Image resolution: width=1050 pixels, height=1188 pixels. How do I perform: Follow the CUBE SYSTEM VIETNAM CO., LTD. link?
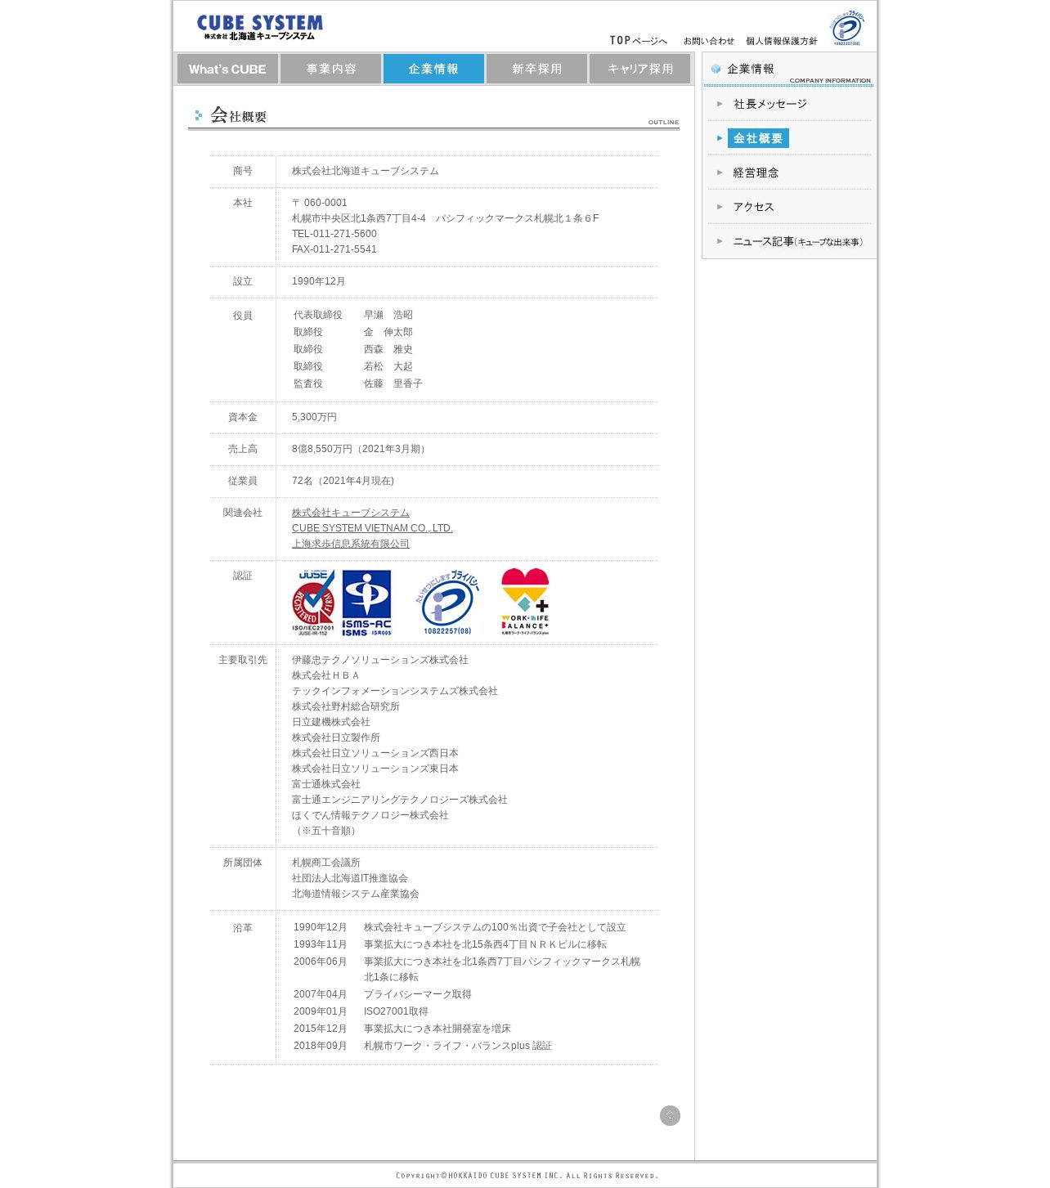pos(372,528)
